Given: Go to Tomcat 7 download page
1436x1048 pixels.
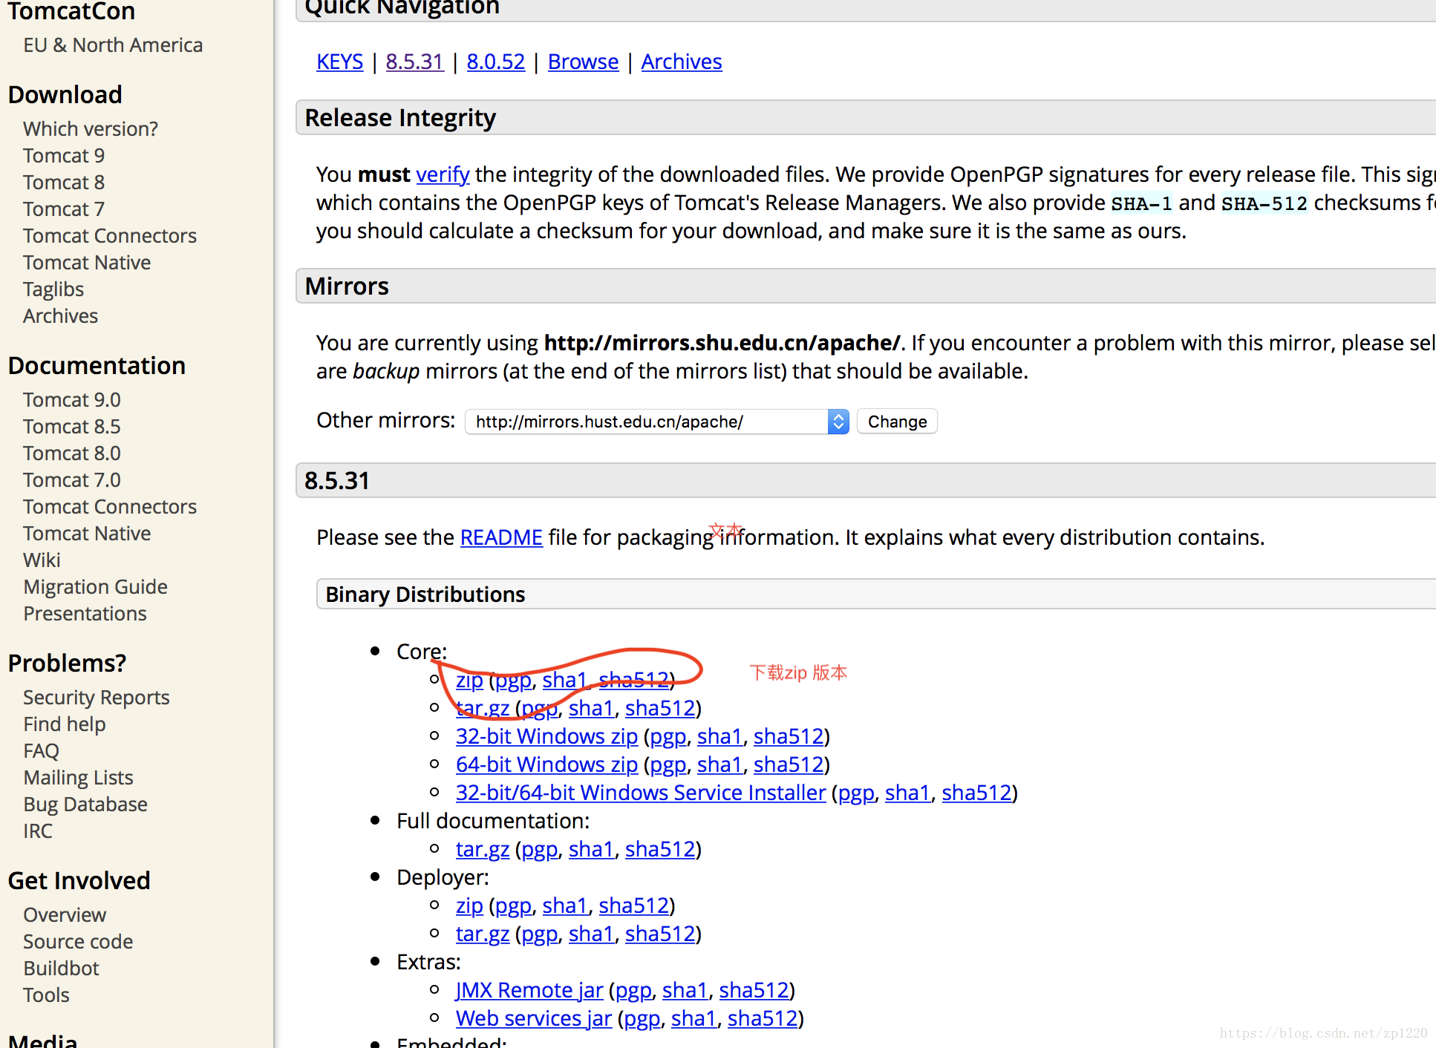Looking at the screenshot, I should (x=64, y=209).
